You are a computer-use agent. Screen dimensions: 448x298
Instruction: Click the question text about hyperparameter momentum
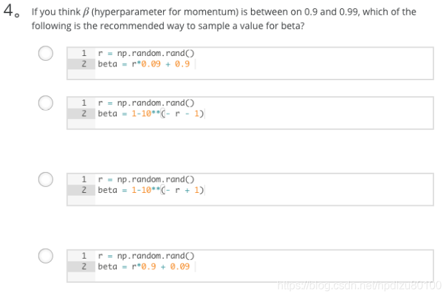point(224,19)
